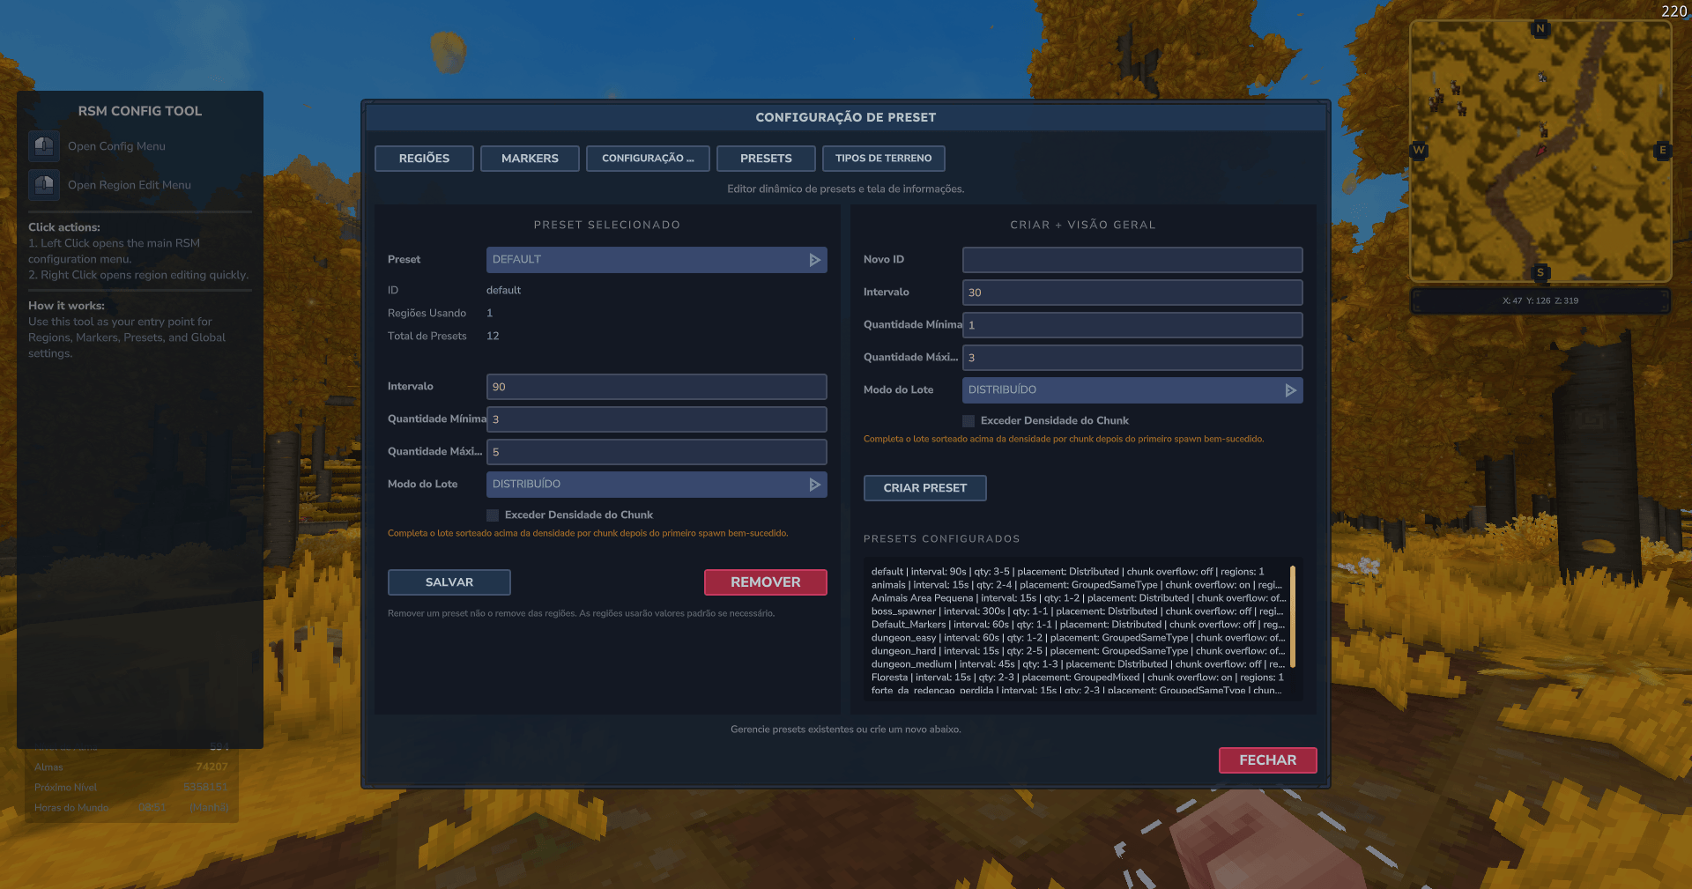Screen dimensions: 1692x889
Task: Select the 'default' preset row in list
Action: (x=1068, y=572)
